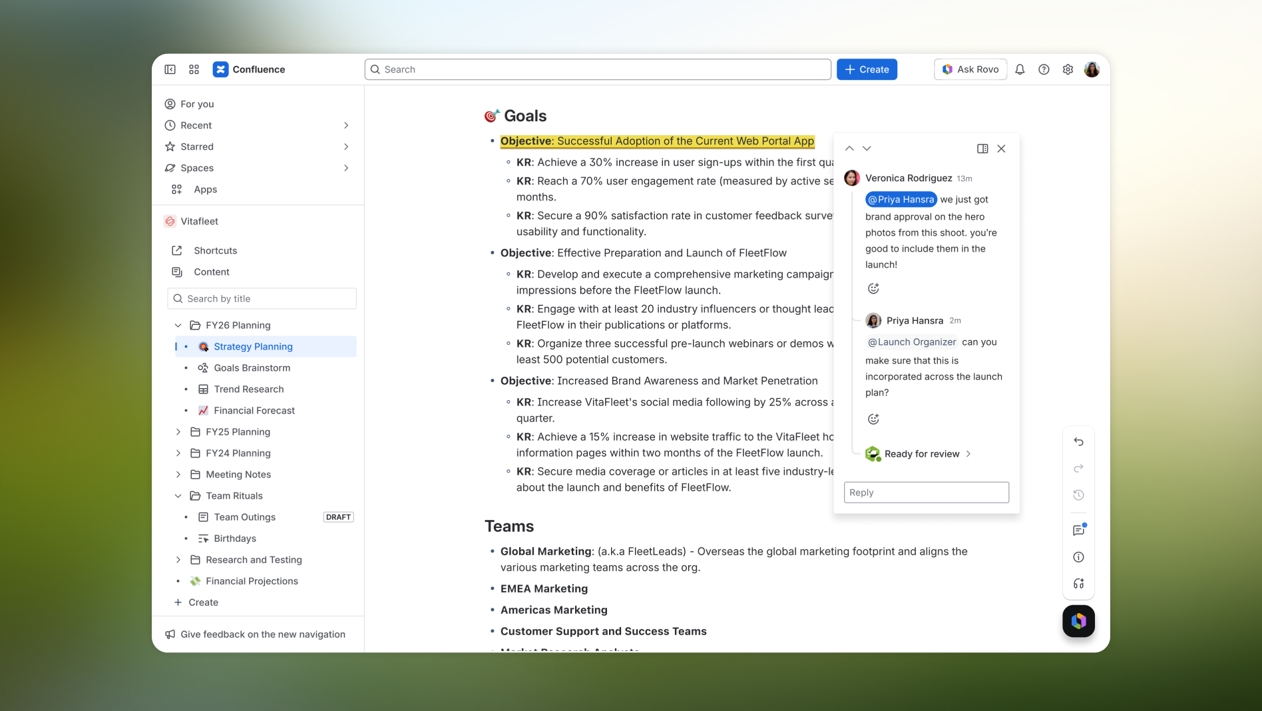
Task: Go to previous comment with up chevron
Action: [x=849, y=148]
